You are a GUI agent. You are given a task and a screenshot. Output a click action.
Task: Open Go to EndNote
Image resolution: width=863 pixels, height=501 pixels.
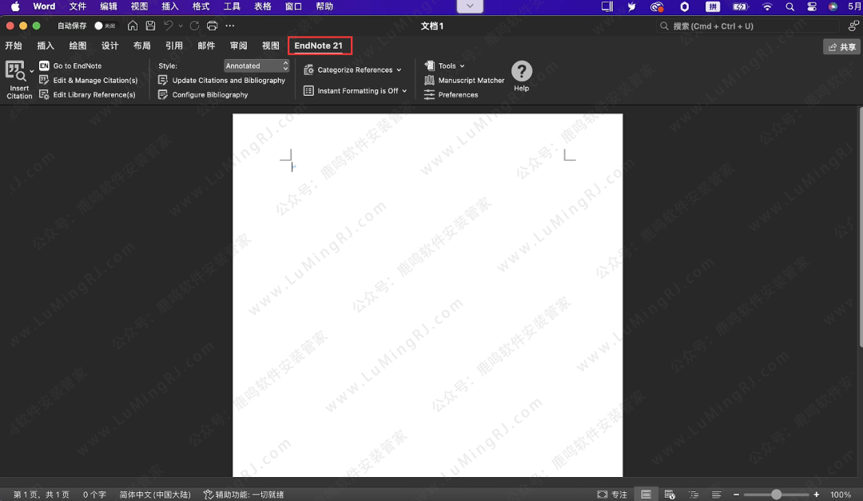tap(70, 66)
